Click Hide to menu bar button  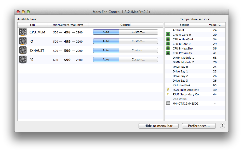pyautogui.click(x=158, y=126)
